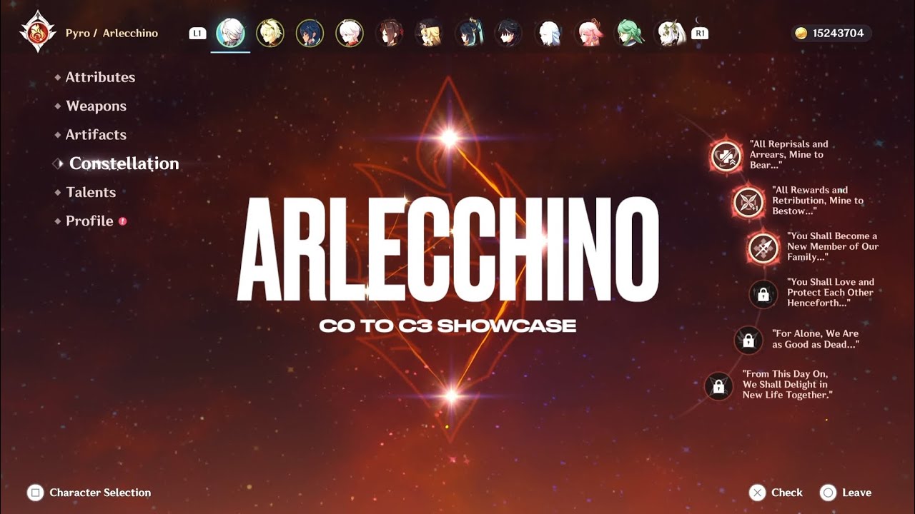This screenshot has width=915, height=514.
Task: Click "For Alone, We Are as Good" label
Action: pyautogui.click(x=816, y=339)
